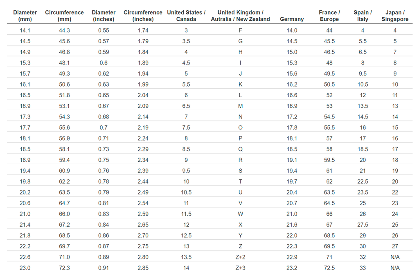Click the Diameter (mm) column header

point(25,16)
